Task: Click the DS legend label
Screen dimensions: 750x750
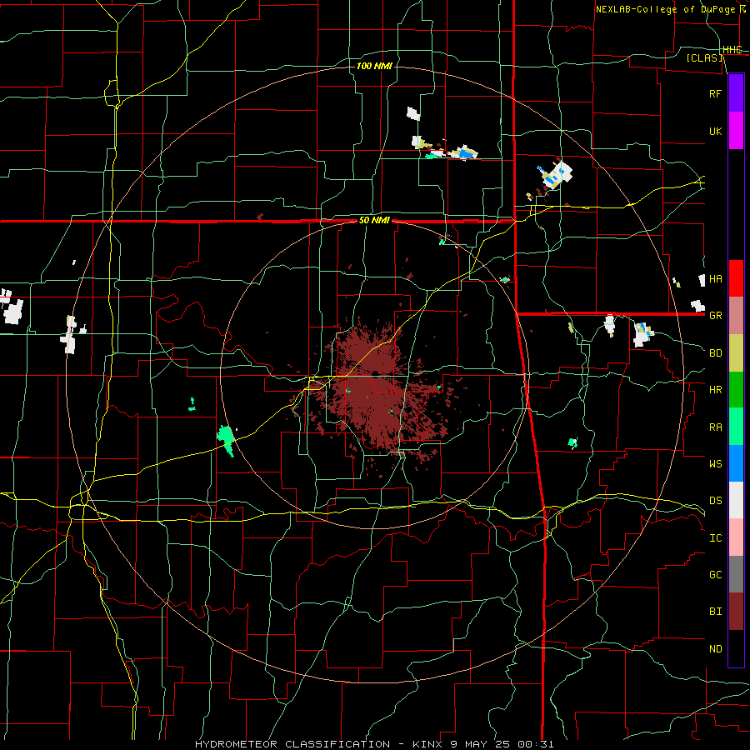Action: (716, 500)
